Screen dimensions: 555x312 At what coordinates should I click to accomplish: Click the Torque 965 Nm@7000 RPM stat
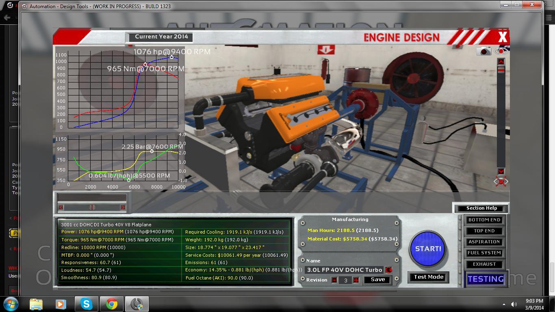(x=117, y=240)
